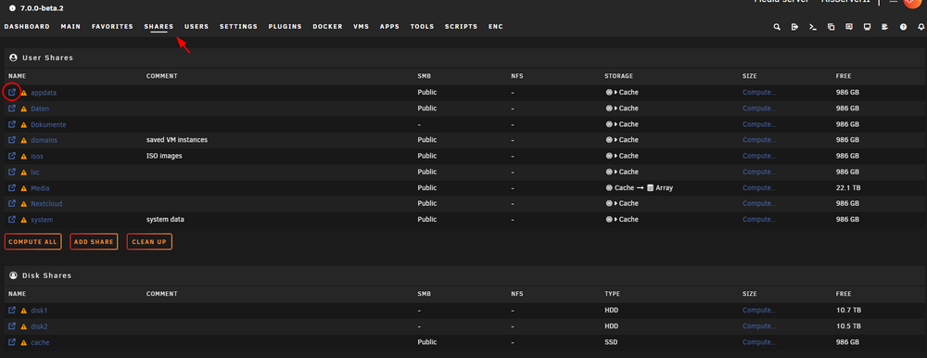Open the system log icon
Viewport: 927px width, 358px height.
pyautogui.click(x=885, y=27)
